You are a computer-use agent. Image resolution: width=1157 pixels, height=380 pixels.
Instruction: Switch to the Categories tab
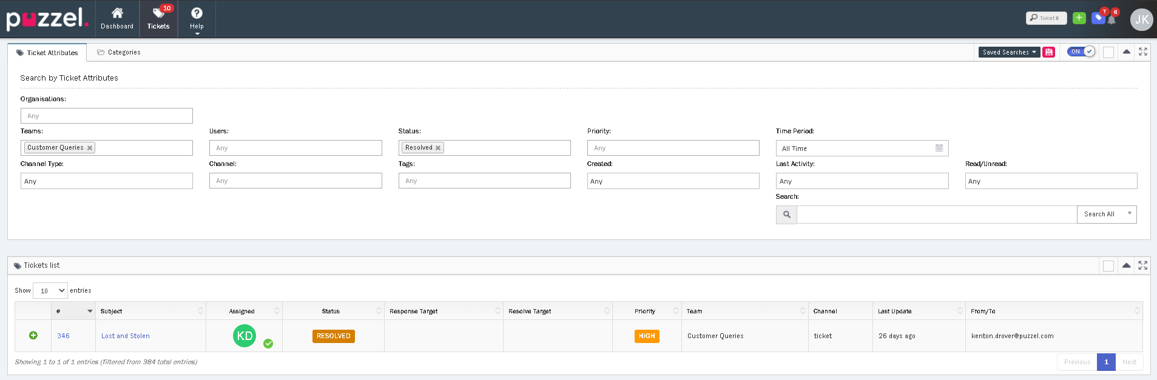119,53
